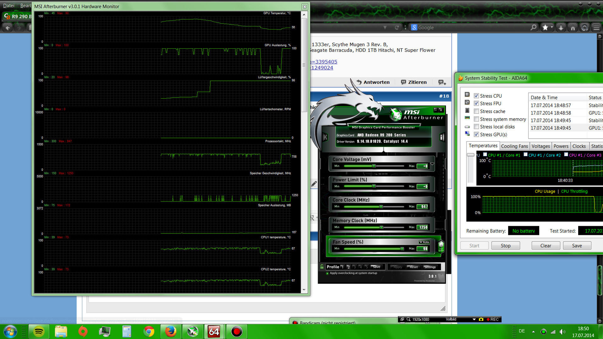Toggle the Afterburner profile lock icon
603x339 pixels.
tap(322, 267)
